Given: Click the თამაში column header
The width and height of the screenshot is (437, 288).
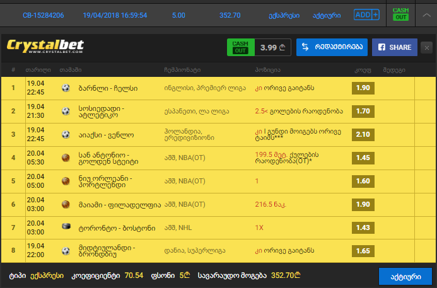Looking at the screenshot, I should pyautogui.click(x=71, y=70).
